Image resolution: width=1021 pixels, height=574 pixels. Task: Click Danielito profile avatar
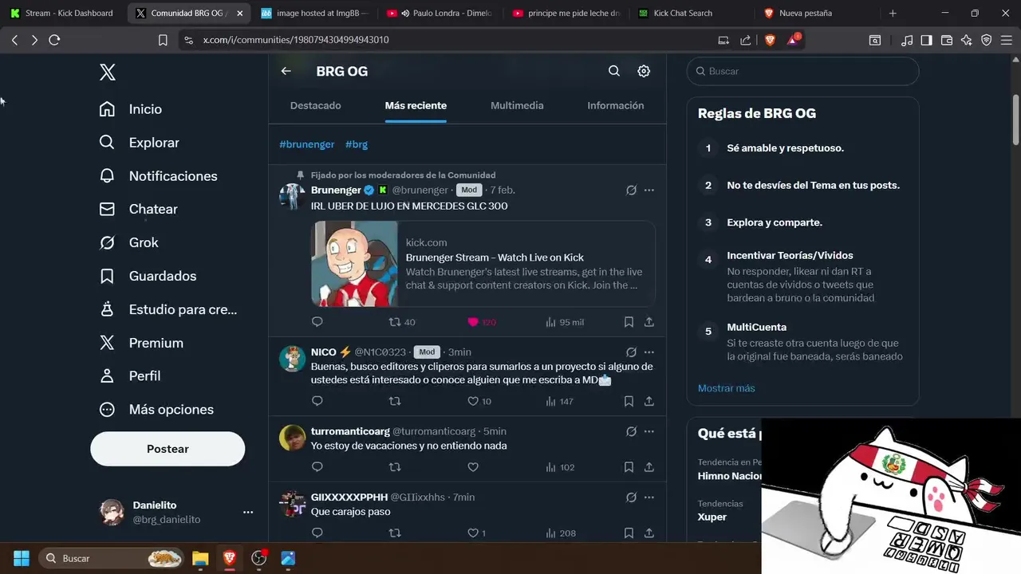click(112, 512)
